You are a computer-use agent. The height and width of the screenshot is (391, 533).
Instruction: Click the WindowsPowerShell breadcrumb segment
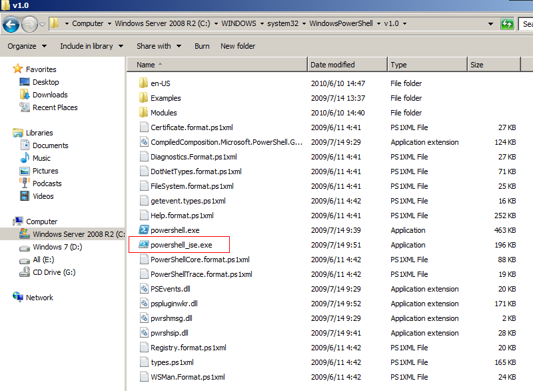pyautogui.click(x=341, y=23)
